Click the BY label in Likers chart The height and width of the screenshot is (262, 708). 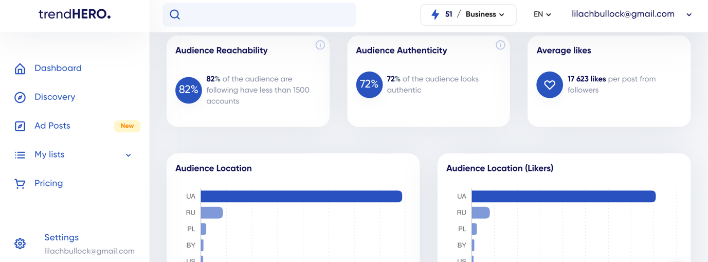[x=462, y=246]
